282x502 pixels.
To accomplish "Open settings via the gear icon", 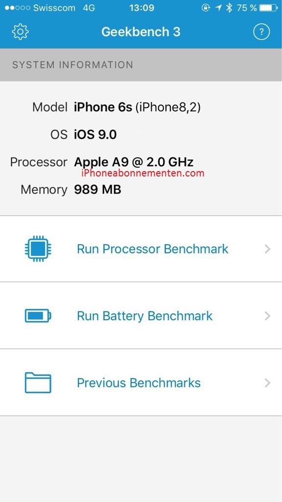I will [x=20, y=32].
